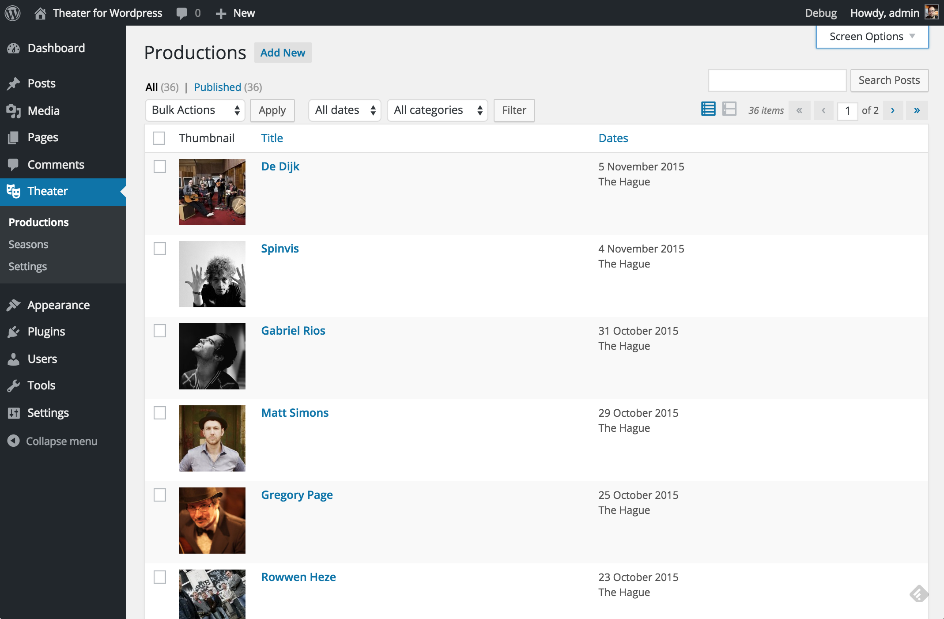Image resolution: width=944 pixels, height=619 pixels.
Task: Jump to the last page arrow
Action: (917, 110)
